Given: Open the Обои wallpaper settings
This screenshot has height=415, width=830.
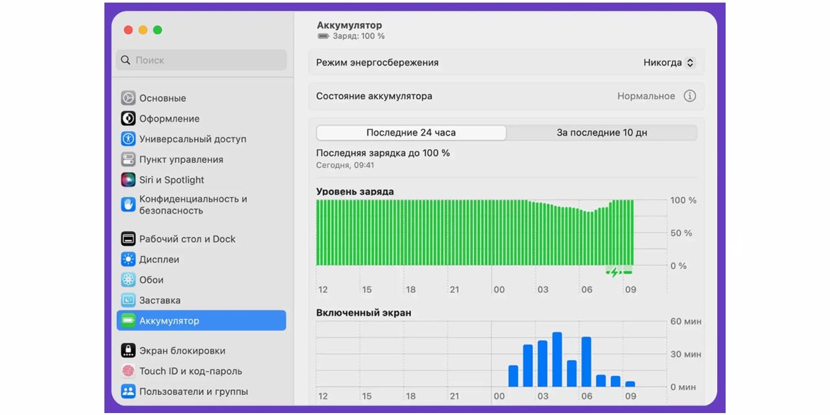Looking at the screenshot, I should (151, 280).
